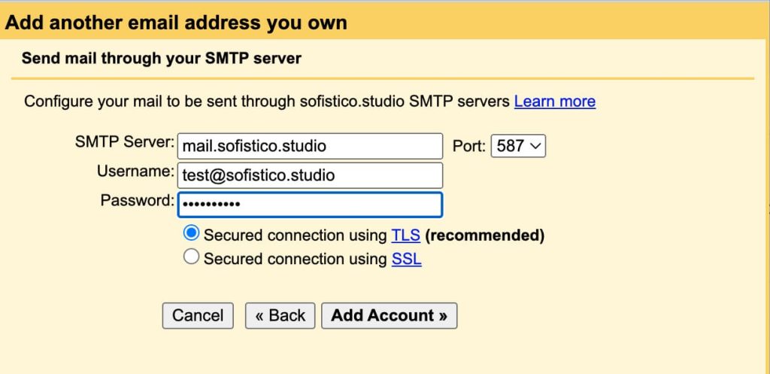This screenshot has height=374, width=770.
Task: Click the "Add another email address you own" title
Action: pyautogui.click(x=176, y=23)
